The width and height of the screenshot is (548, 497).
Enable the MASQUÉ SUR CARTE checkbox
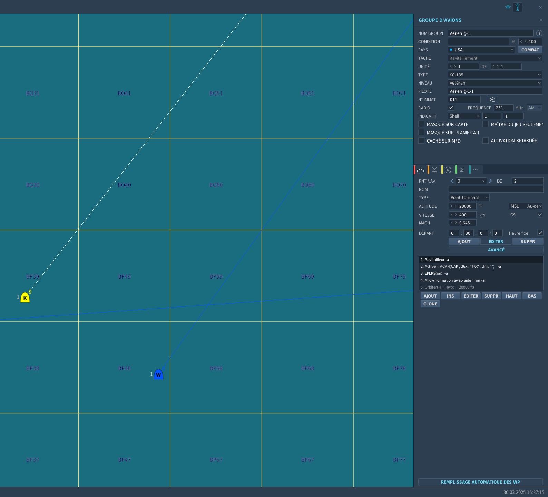[421, 124]
